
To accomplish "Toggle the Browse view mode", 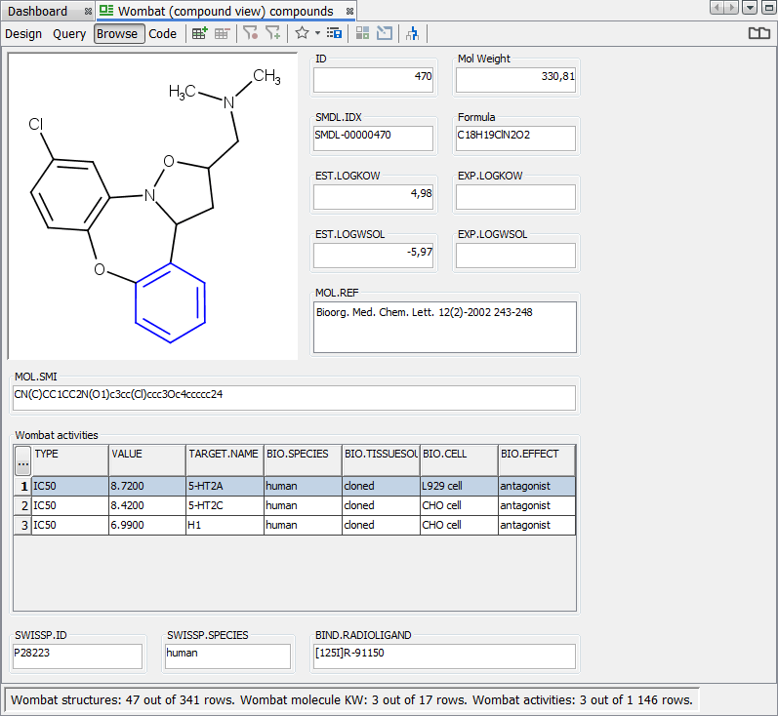I will click(x=118, y=33).
